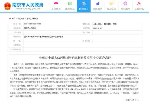Open 高淳区人民政府 breadcrumb link

(32, 18)
